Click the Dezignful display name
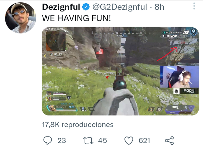Viewport: 203px width, 149px height. (x=61, y=7)
